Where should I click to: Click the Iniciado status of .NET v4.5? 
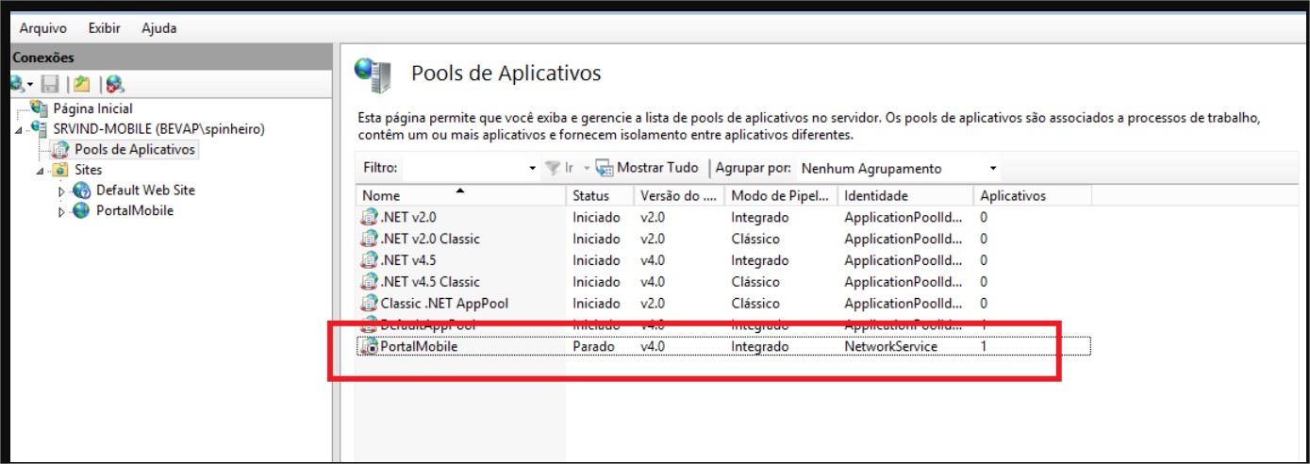596,260
